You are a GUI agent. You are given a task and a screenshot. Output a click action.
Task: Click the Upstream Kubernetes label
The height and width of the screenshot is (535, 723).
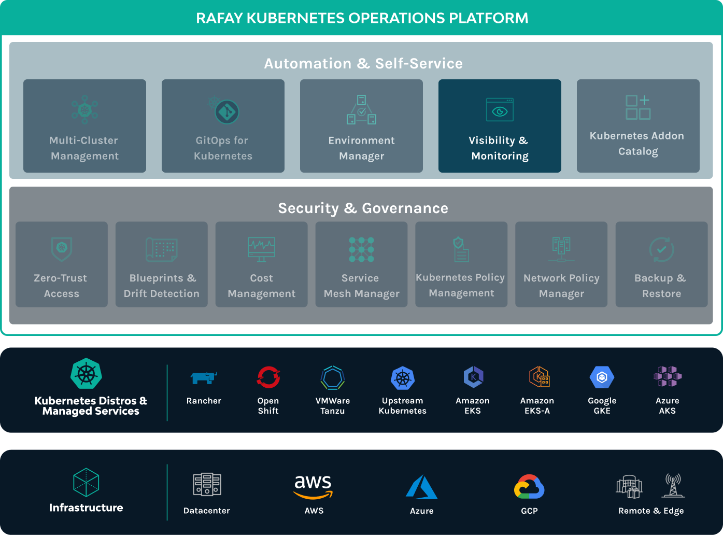pos(402,405)
